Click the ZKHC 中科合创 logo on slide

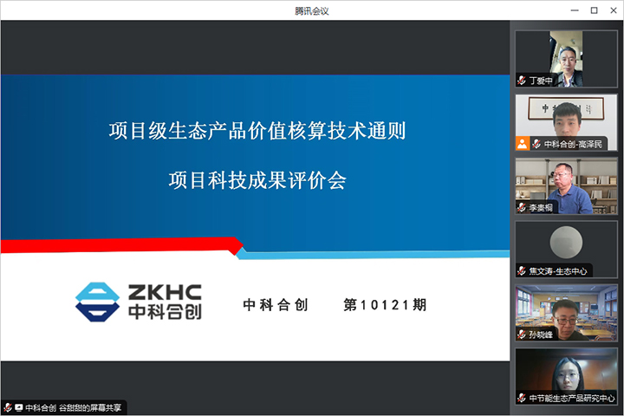pos(139,302)
